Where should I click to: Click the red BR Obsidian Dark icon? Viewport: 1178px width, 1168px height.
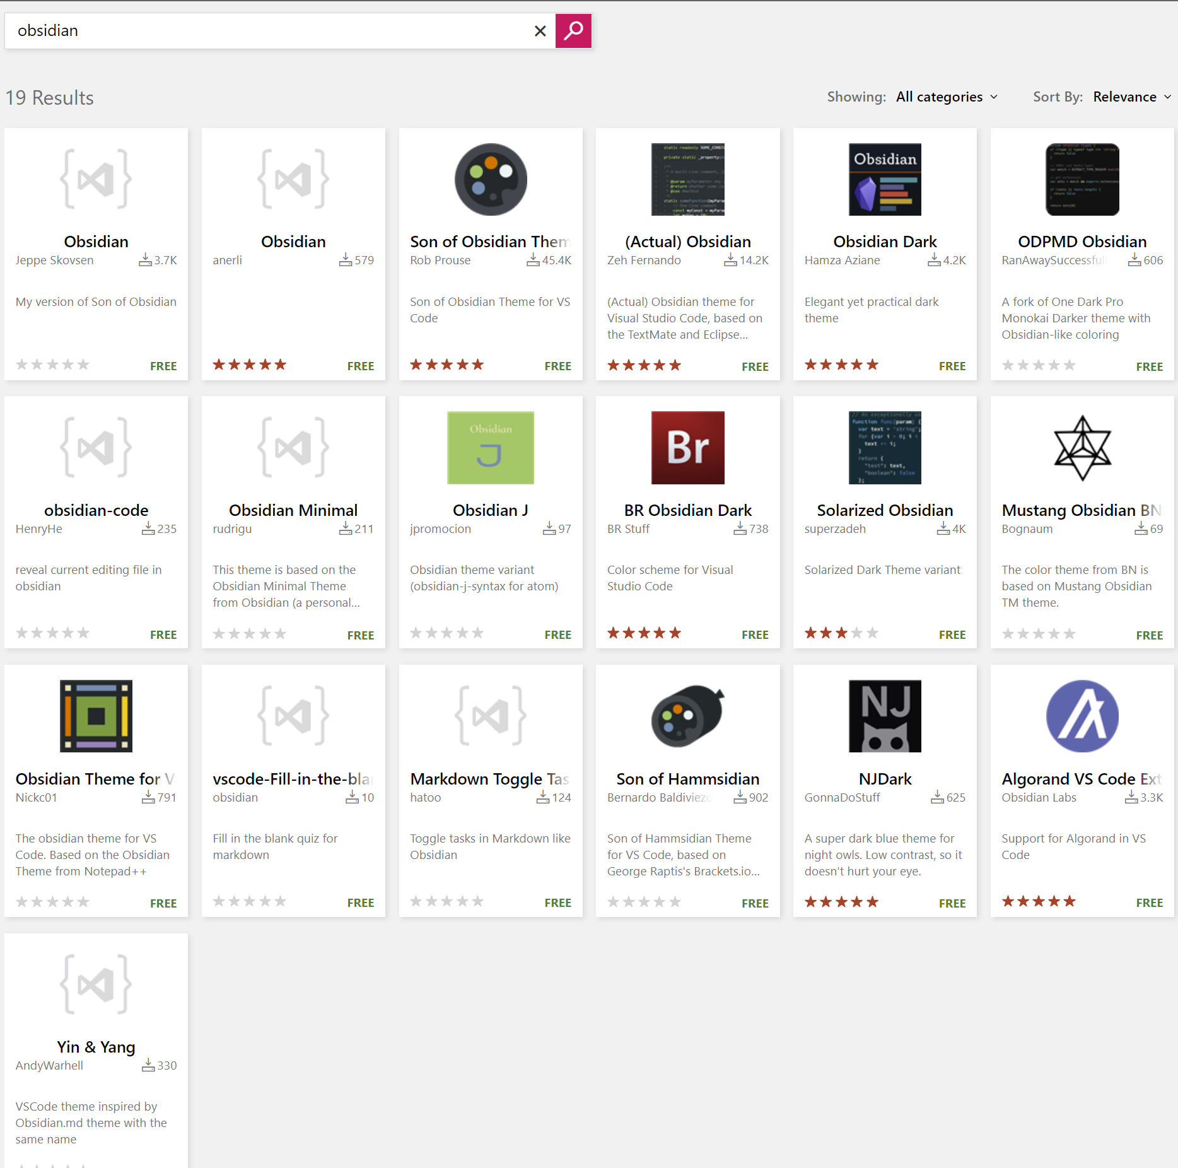[687, 448]
